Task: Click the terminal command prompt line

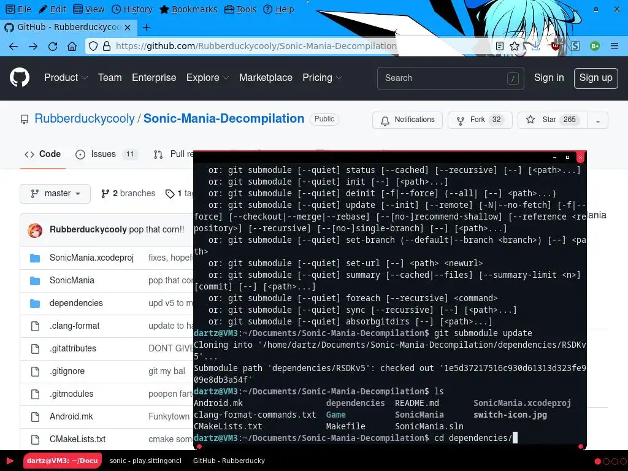Action: 356,438
